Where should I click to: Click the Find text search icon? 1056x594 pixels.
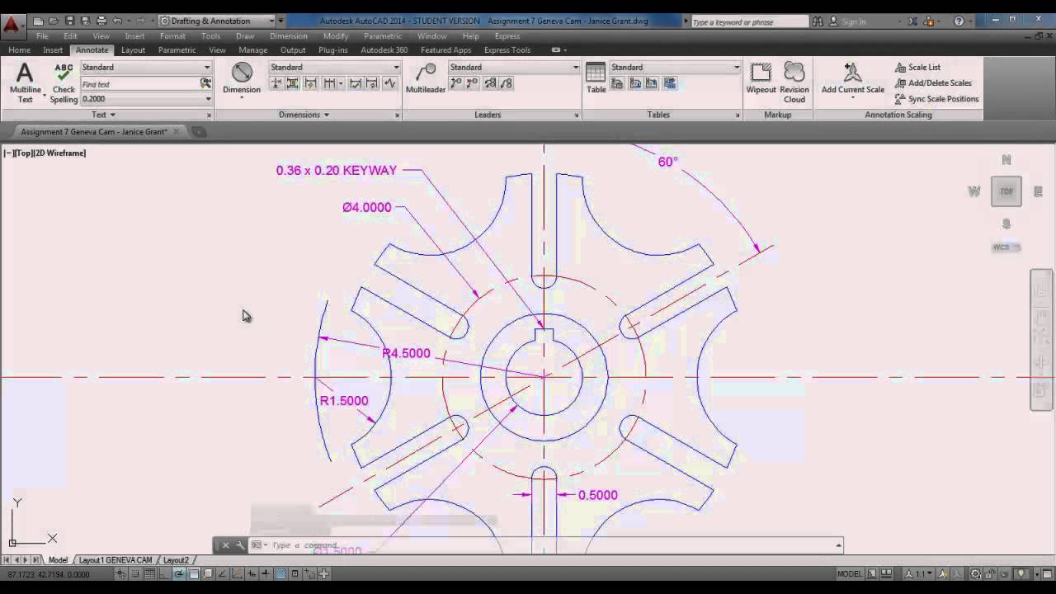(205, 83)
